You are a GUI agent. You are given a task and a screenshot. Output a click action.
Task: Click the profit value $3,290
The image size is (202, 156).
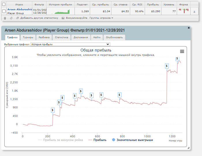click(156, 11)
